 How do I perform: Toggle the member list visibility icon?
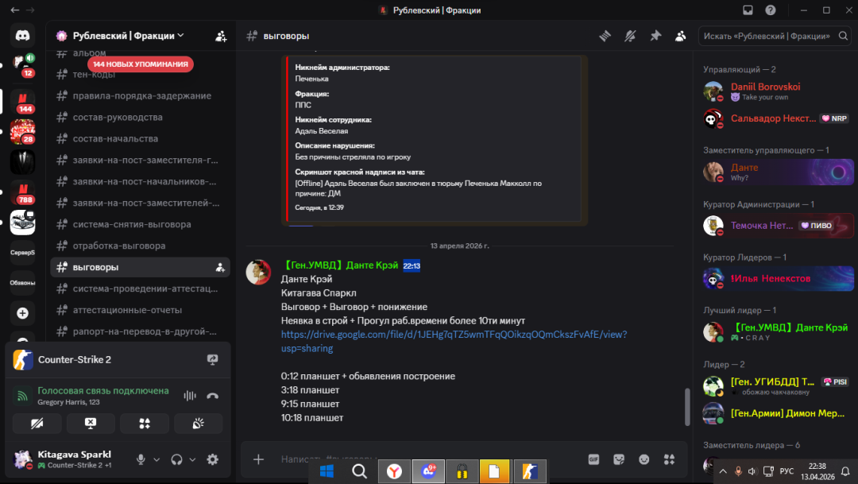tap(681, 36)
